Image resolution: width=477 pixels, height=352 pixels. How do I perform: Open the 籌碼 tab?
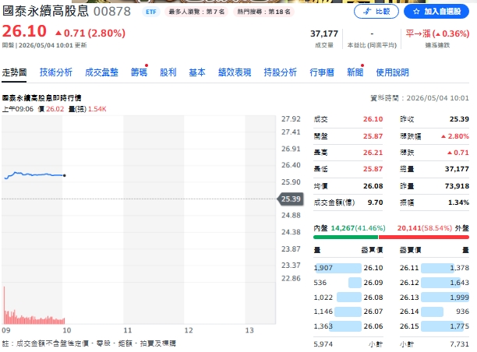click(139, 72)
